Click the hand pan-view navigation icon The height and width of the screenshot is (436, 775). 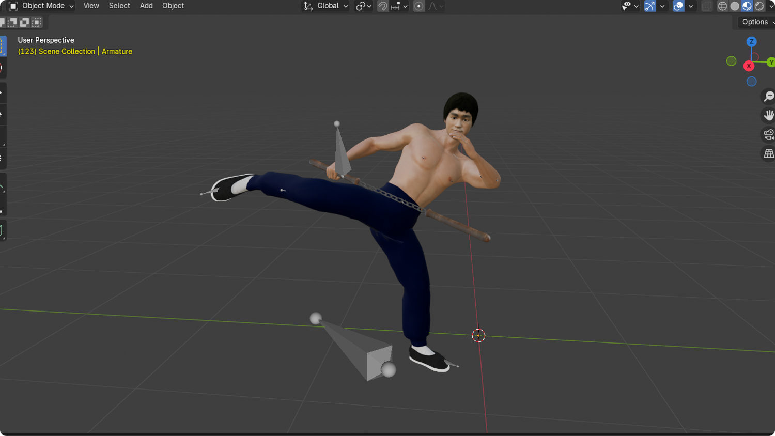769,115
